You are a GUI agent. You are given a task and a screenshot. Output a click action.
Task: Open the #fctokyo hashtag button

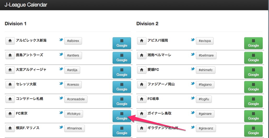pyautogui.click(x=74, y=114)
